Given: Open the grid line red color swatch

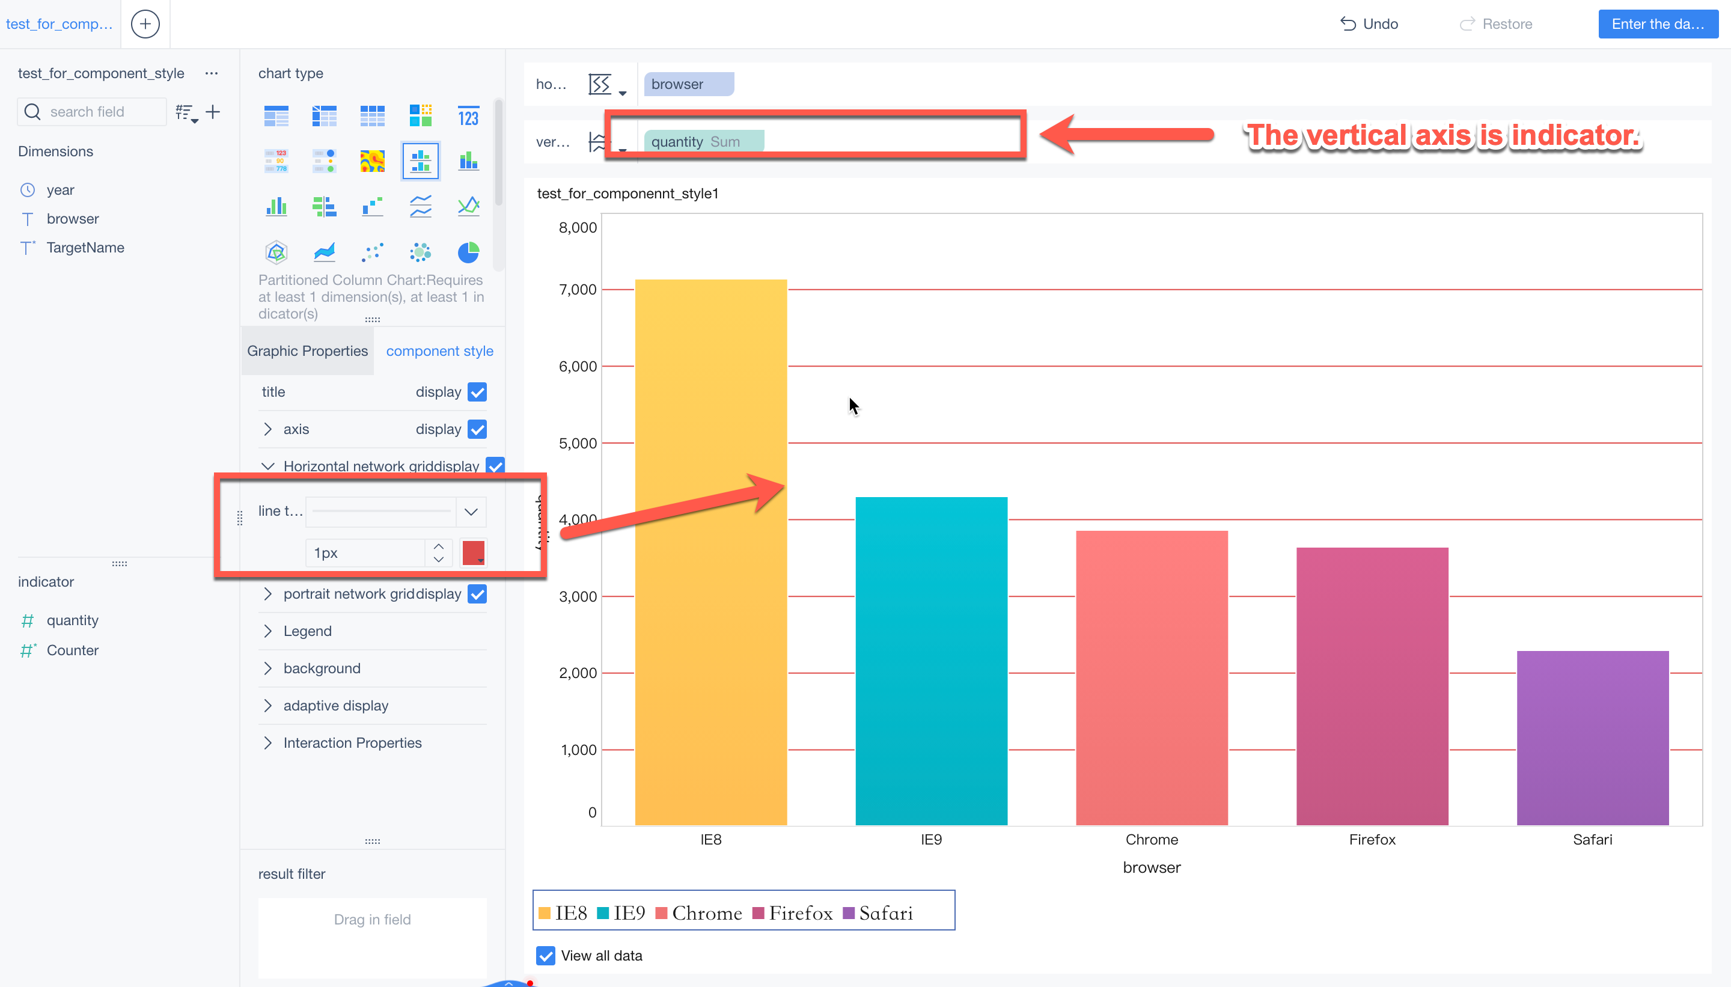Looking at the screenshot, I should coord(473,552).
